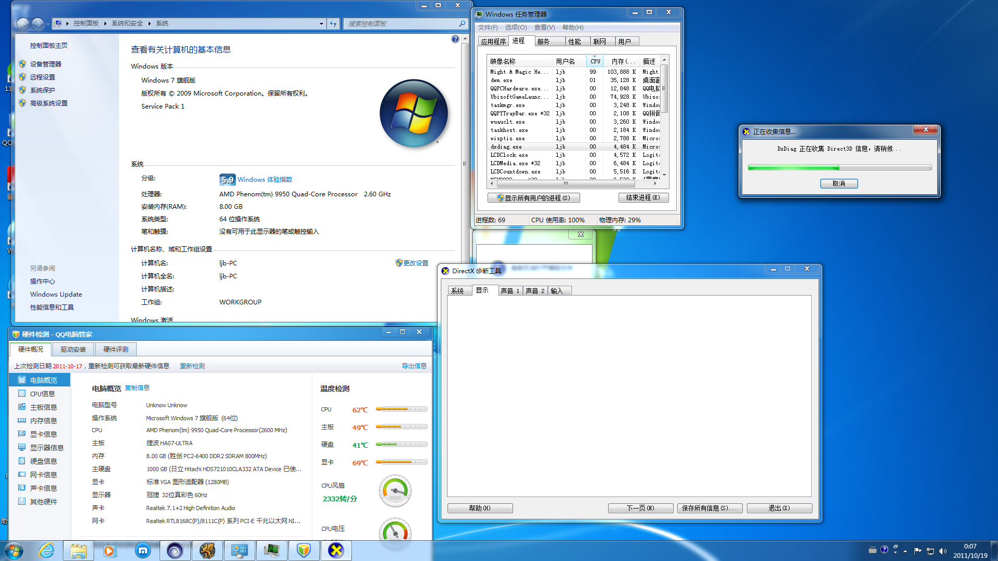Image resolution: width=998 pixels, height=561 pixels.
Task: Click the Windows Start orb
Action: (14, 551)
